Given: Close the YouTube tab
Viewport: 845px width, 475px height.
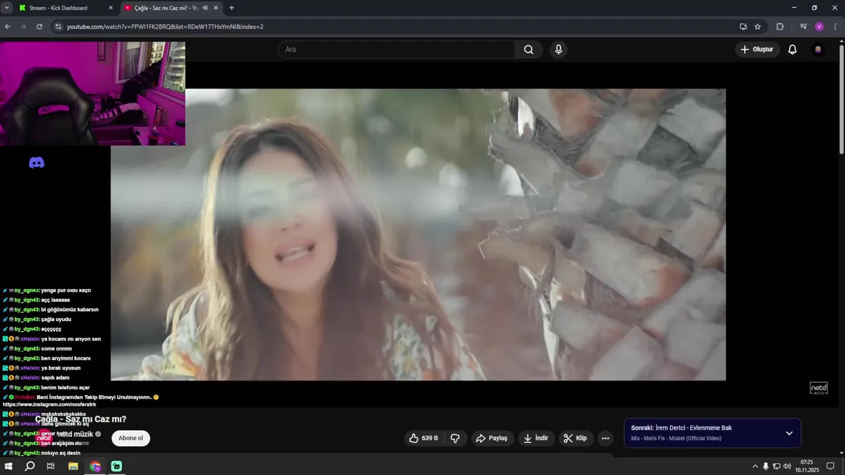Looking at the screenshot, I should point(216,8).
